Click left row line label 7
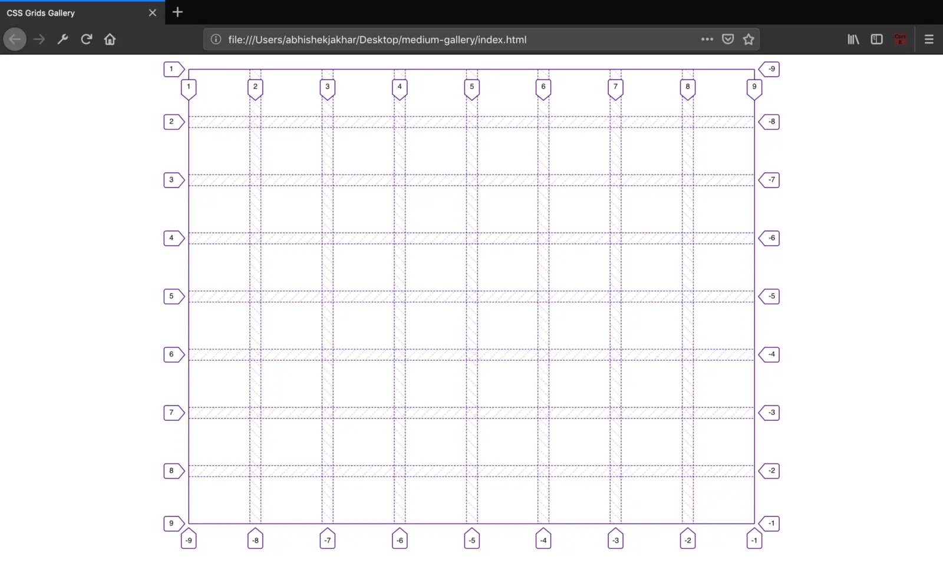Viewport: 943px width, 573px height. tap(174, 413)
